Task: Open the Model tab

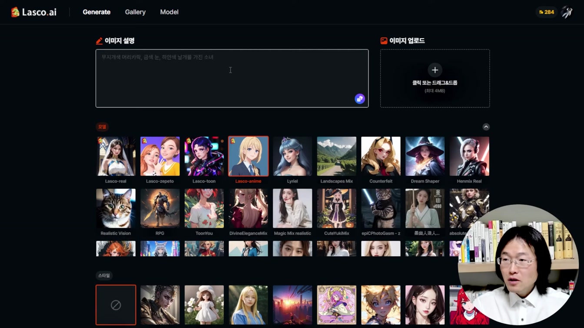Action: (x=169, y=12)
